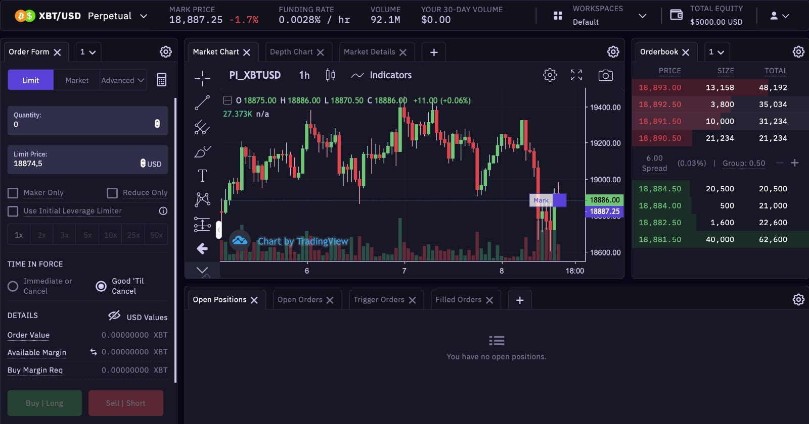
Task: Add a new positions panel tab
Action: point(520,300)
